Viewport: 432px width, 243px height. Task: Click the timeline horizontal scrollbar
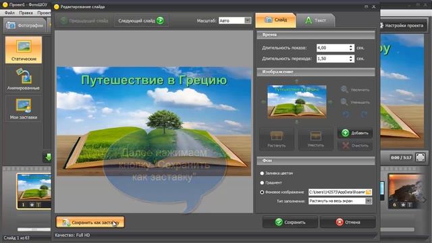coord(34,230)
